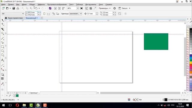
Task: Toggle Show rulers button
Action: pos(87,8)
